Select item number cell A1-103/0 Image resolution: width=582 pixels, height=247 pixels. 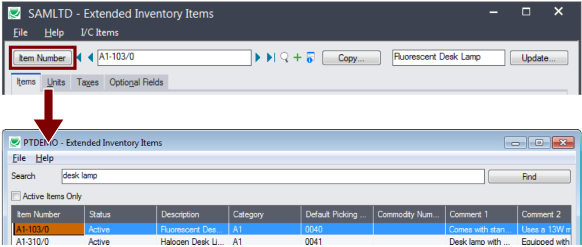pos(49,229)
